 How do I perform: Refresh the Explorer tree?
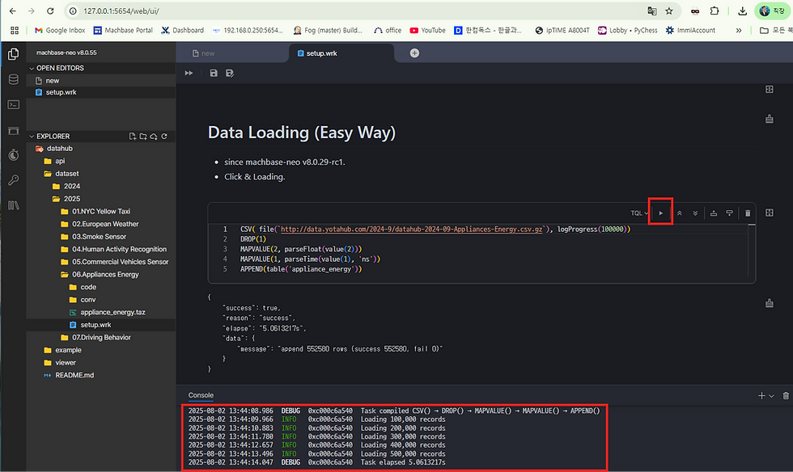tap(164, 137)
